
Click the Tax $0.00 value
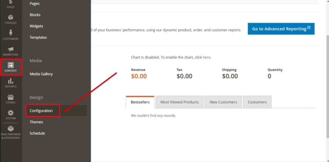pyautogui.click(x=185, y=76)
